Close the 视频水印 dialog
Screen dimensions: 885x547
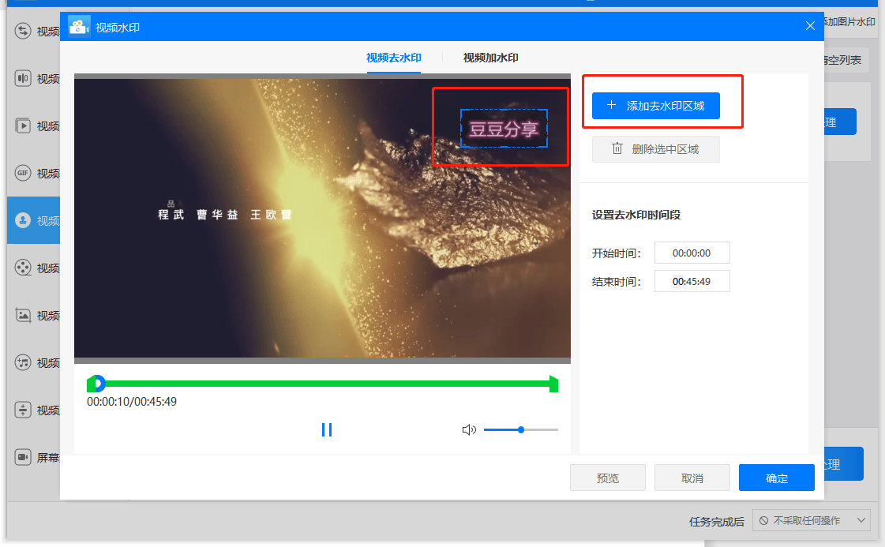[810, 26]
